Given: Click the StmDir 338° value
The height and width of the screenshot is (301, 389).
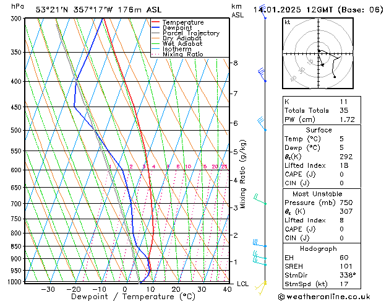Looking at the screenshot, I should point(348,275).
